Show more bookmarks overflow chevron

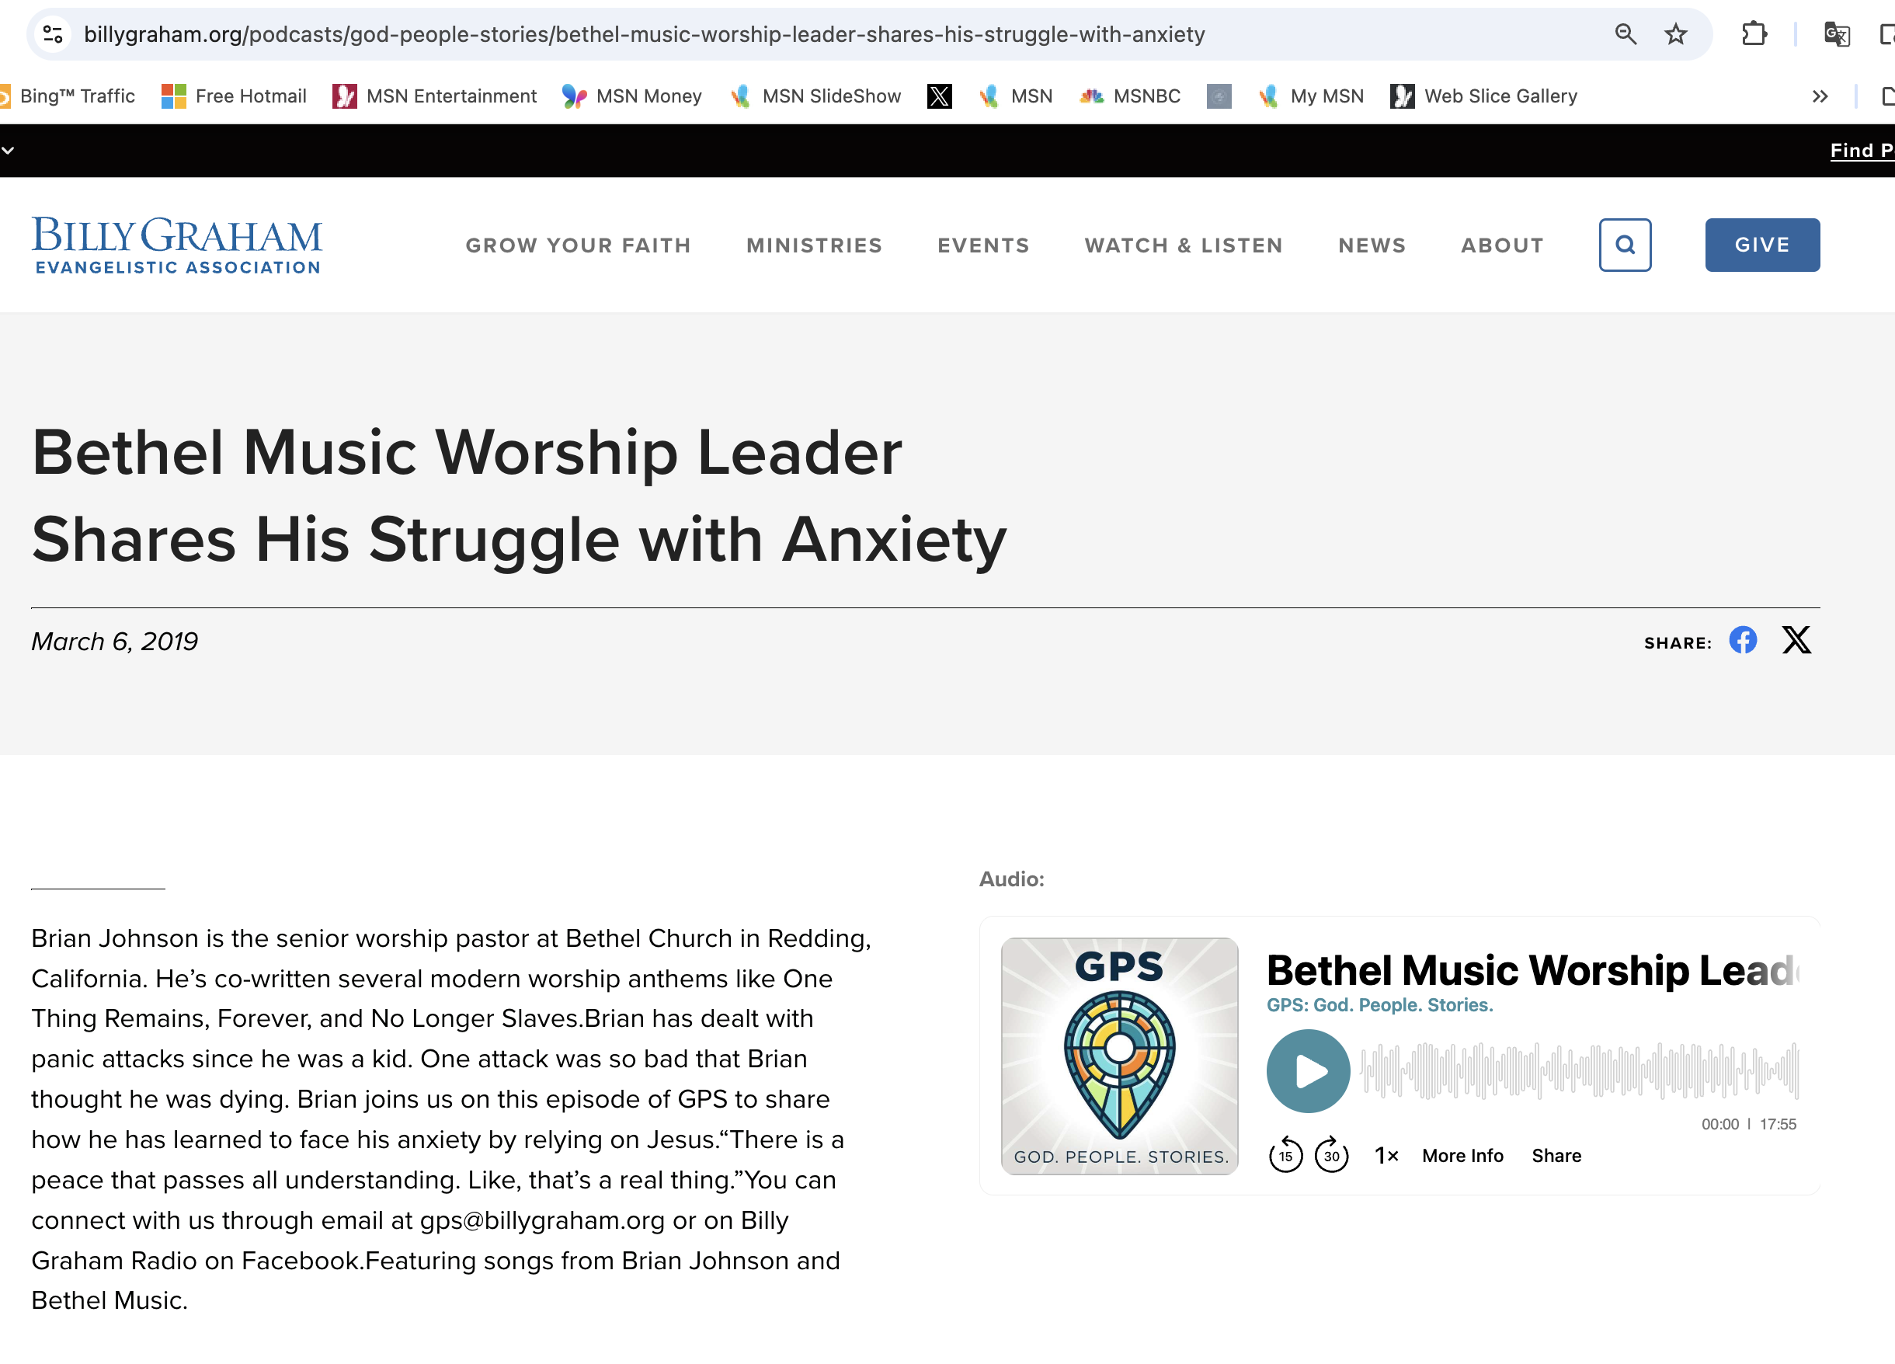(1820, 96)
